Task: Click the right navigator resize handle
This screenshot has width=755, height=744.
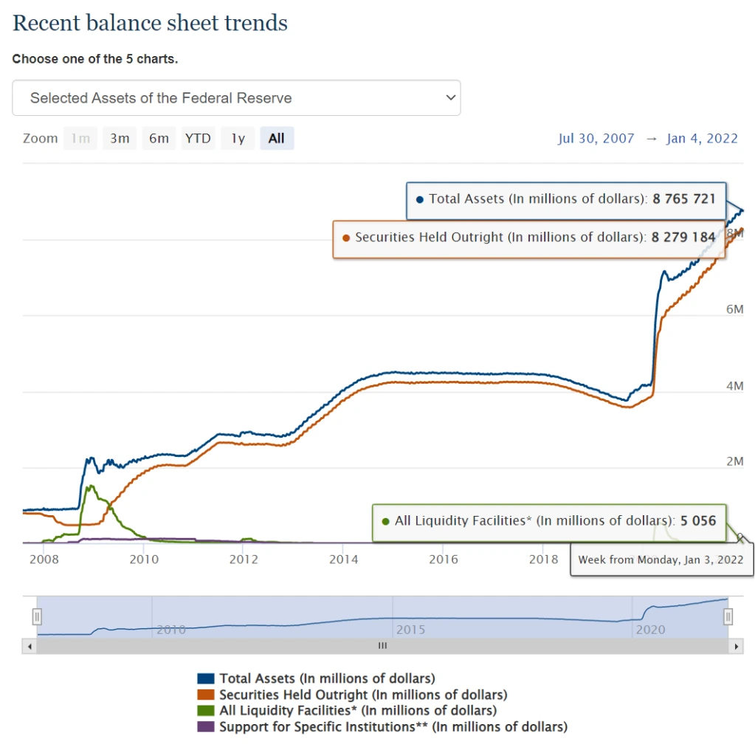Action: point(728,615)
